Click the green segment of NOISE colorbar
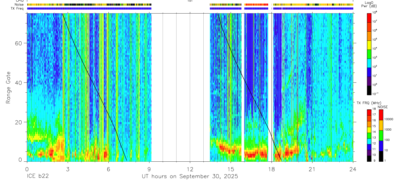397x183 pixels. [381, 136]
